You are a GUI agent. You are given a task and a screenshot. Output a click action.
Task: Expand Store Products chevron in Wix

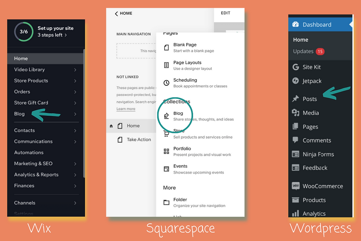pos(75,81)
